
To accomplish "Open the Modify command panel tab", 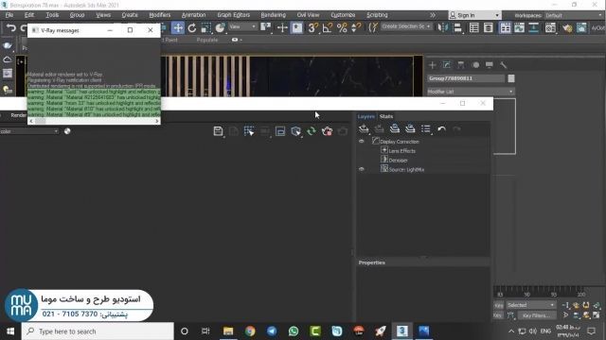I will click(447, 65).
